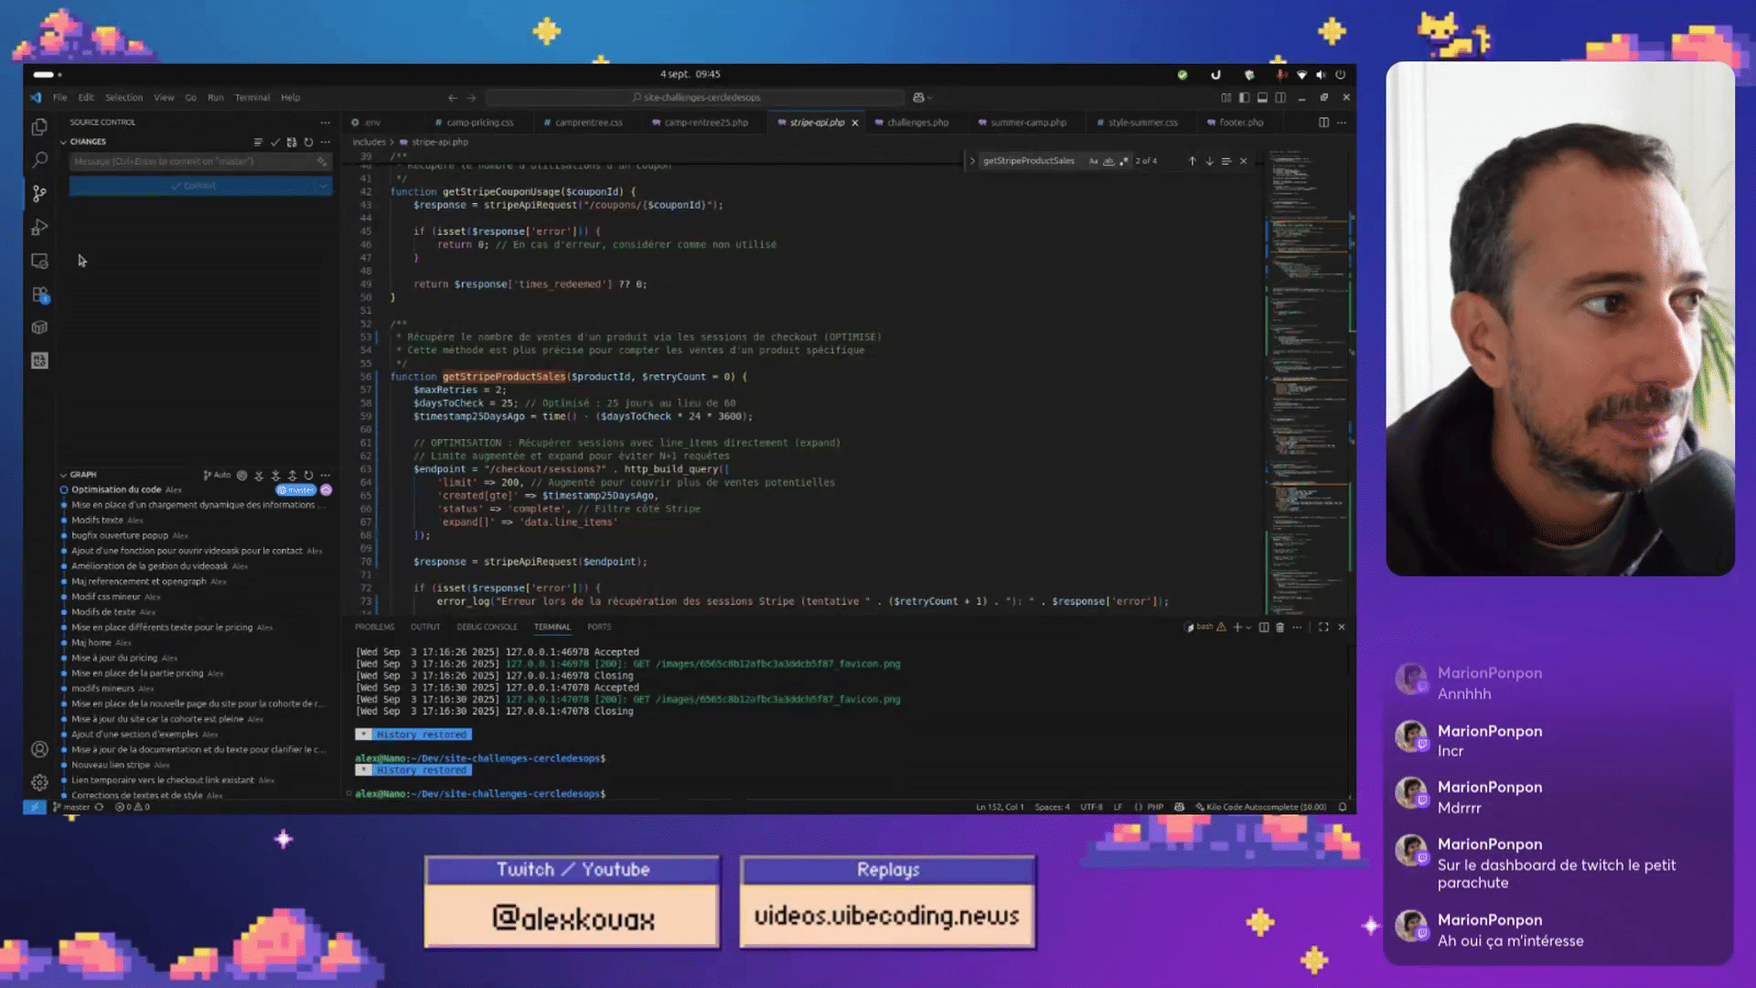Open the Explorer view in activity bar

coord(39,127)
